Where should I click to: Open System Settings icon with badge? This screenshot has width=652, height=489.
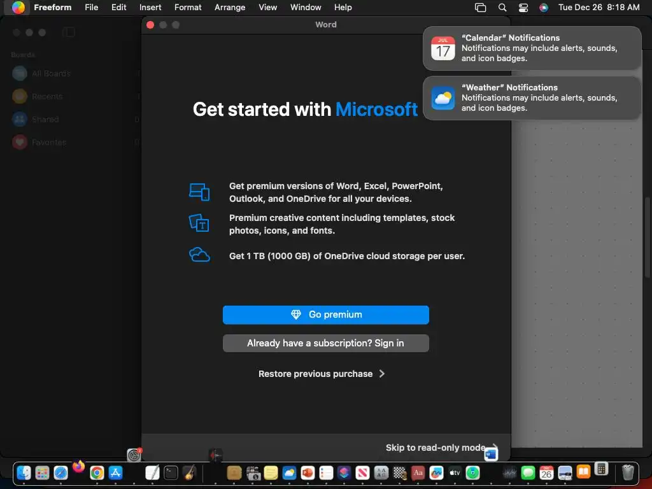[134, 455]
